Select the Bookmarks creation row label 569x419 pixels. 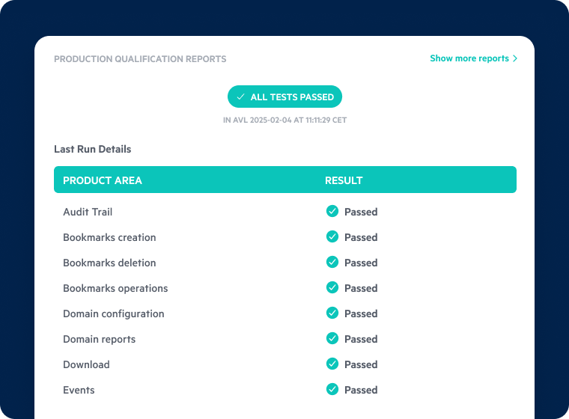[109, 237]
